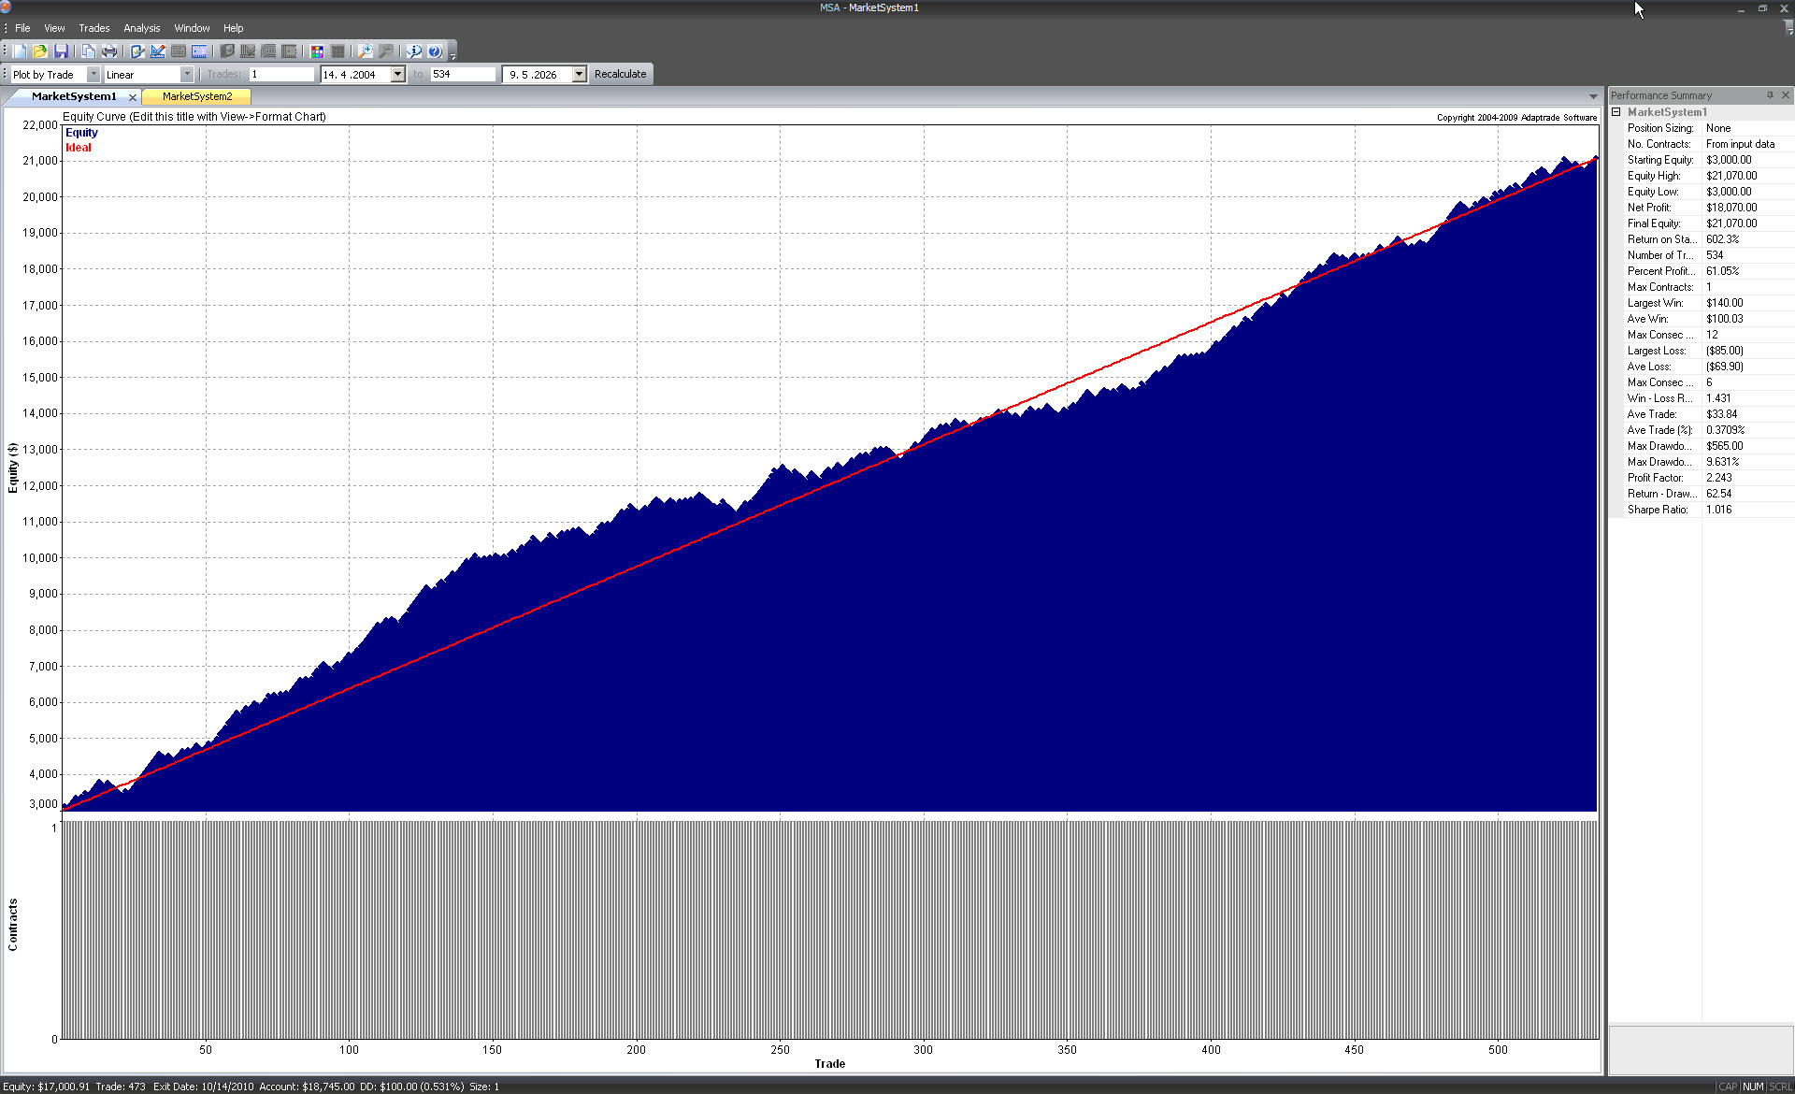
Task: Open the end date 9.5.2026 picker
Action: coord(579,75)
